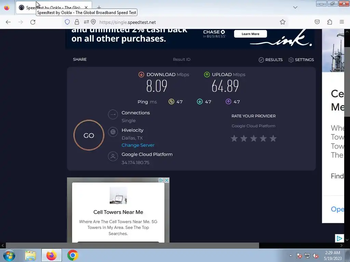Click the vertical scrollbar thumb
Image resolution: width=350 pixels, height=262 pixels.
347,82
